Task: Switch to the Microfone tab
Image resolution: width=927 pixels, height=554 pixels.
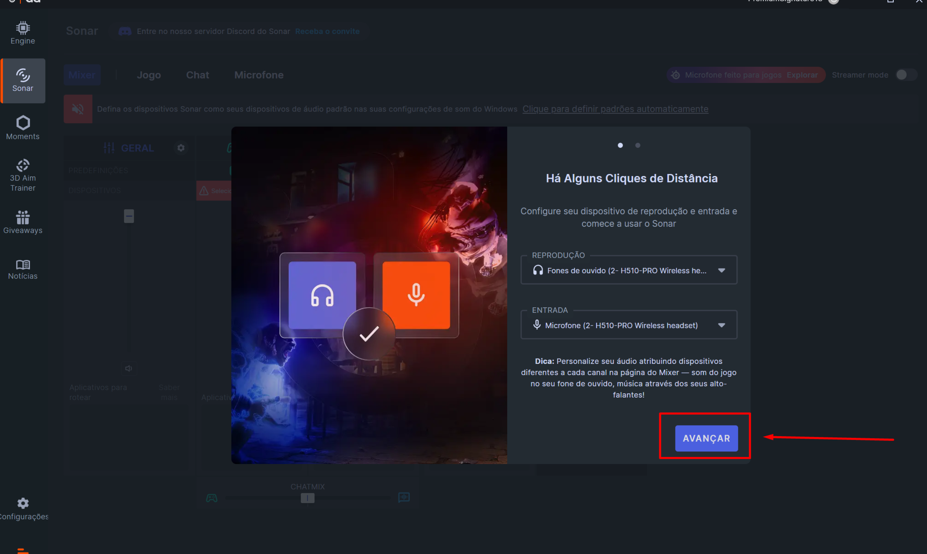Action: (259, 75)
